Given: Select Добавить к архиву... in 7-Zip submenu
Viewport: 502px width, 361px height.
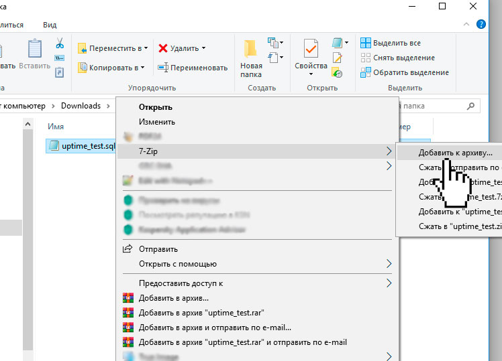Looking at the screenshot, I should 450,153.
